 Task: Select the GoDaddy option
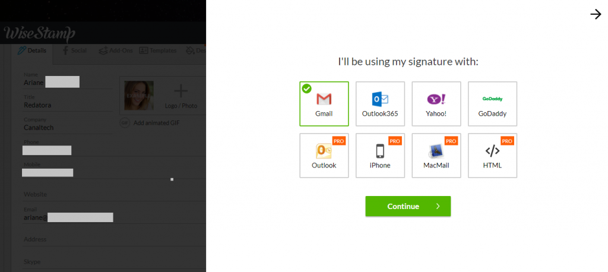pos(492,103)
